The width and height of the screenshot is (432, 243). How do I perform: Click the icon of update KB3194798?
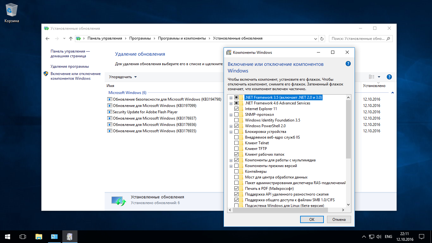[110, 99]
